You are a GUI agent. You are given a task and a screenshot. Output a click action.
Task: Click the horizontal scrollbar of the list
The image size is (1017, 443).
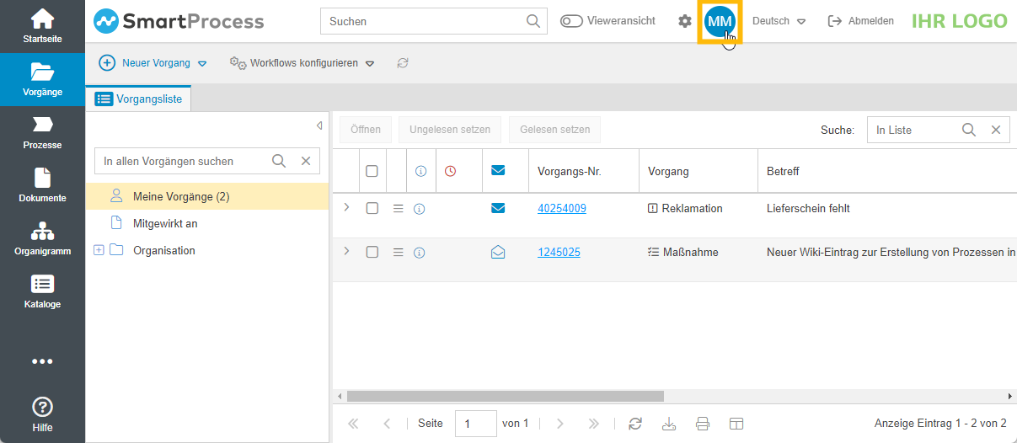point(506,396)
